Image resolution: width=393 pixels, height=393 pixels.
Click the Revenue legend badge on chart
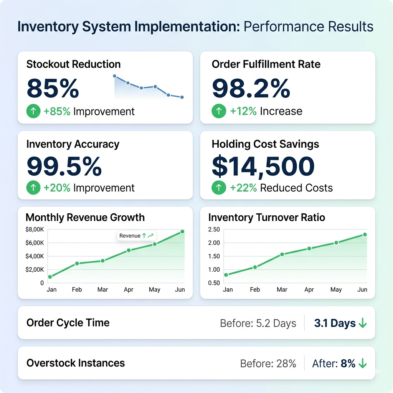click(136, 236)
